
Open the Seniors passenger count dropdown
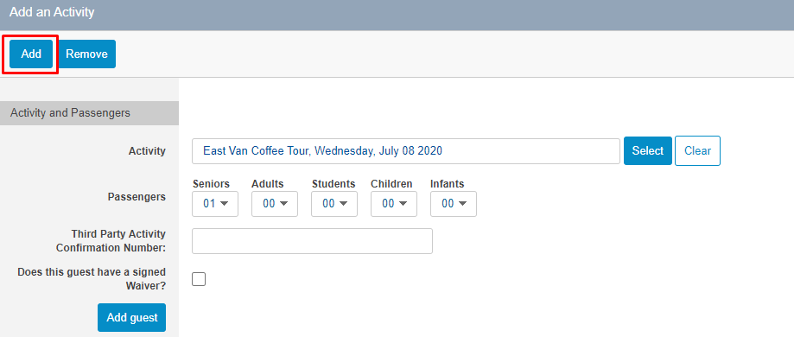215,204
